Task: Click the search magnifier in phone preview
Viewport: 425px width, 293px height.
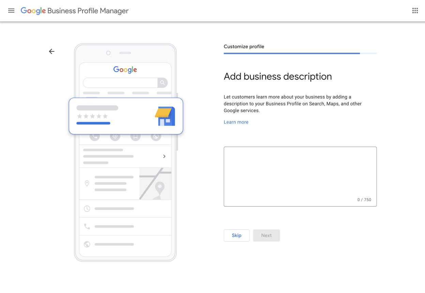Action: click(x=163, y=83)
